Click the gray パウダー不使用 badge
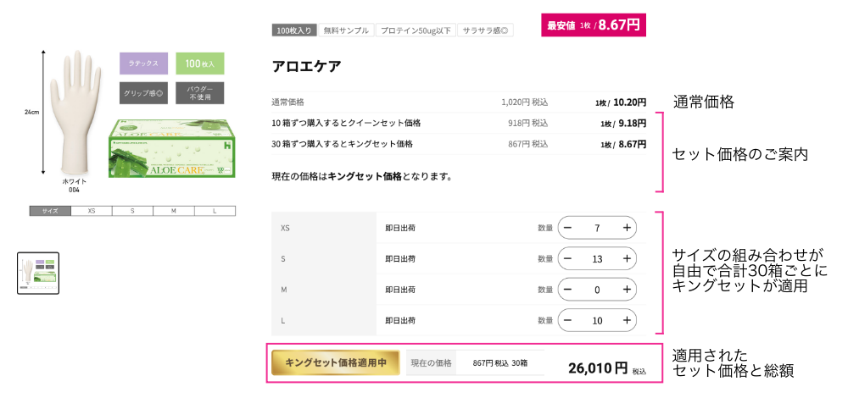The image size is (848, 398). click(x=199, y=93)
